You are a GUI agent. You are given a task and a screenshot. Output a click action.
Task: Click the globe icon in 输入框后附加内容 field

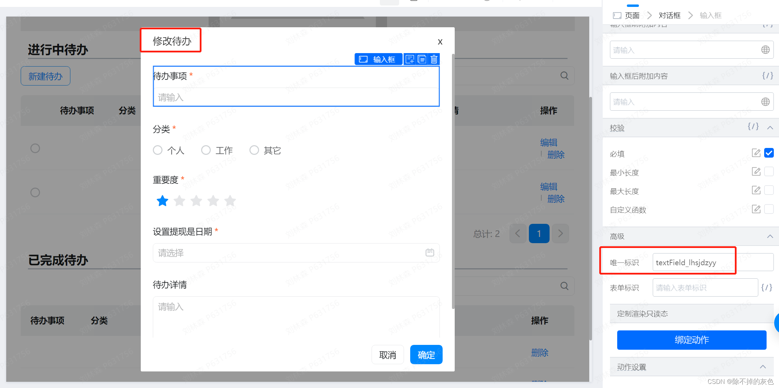tap(765, 102)
